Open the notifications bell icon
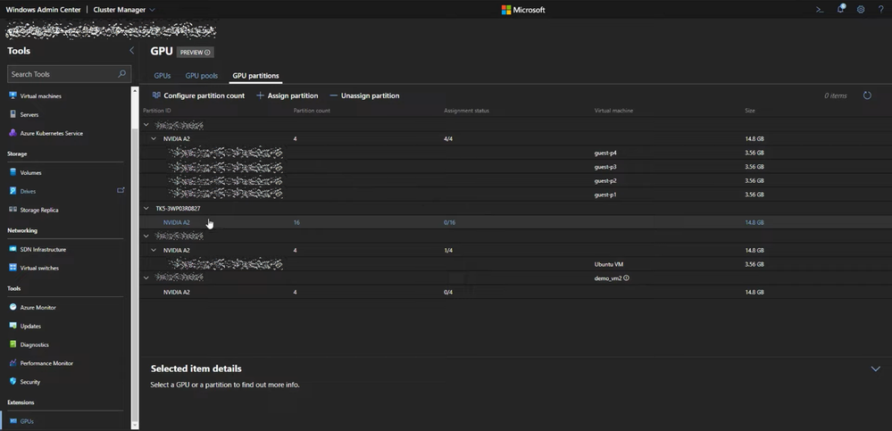892x431 pixels. (841, 9)
